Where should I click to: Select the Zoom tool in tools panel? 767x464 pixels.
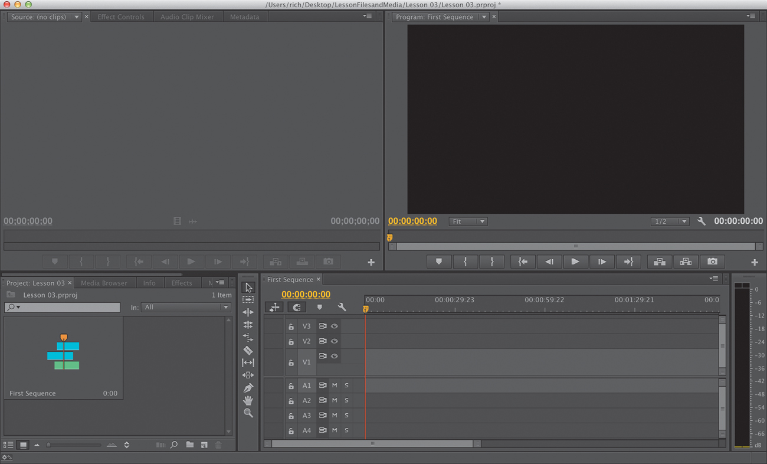pos(248,413)
